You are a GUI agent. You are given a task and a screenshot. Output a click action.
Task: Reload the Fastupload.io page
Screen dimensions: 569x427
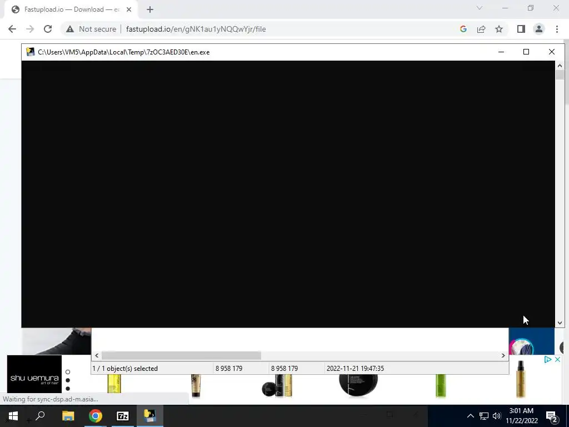48,29
